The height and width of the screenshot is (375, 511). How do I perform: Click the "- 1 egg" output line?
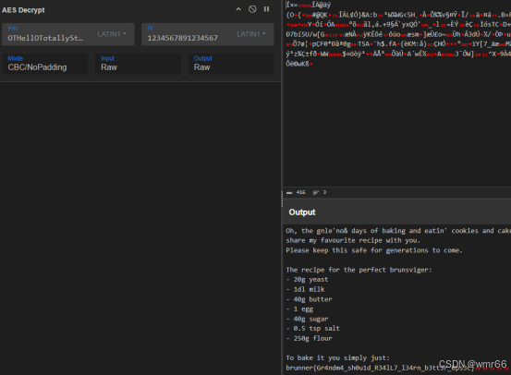[299, 308]
